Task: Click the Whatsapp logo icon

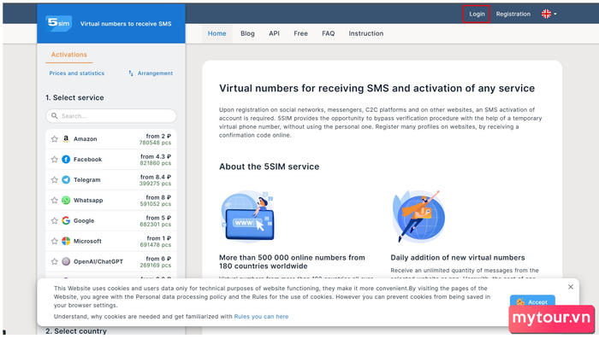Action: (66, 200)
